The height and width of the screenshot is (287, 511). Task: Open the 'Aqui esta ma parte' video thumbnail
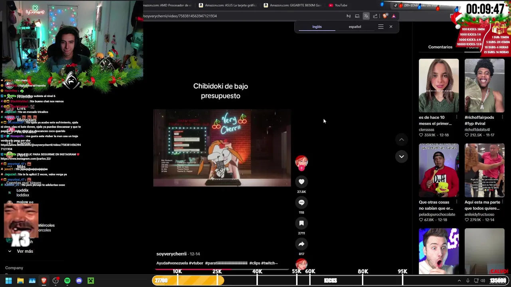(x=485, y=170)
